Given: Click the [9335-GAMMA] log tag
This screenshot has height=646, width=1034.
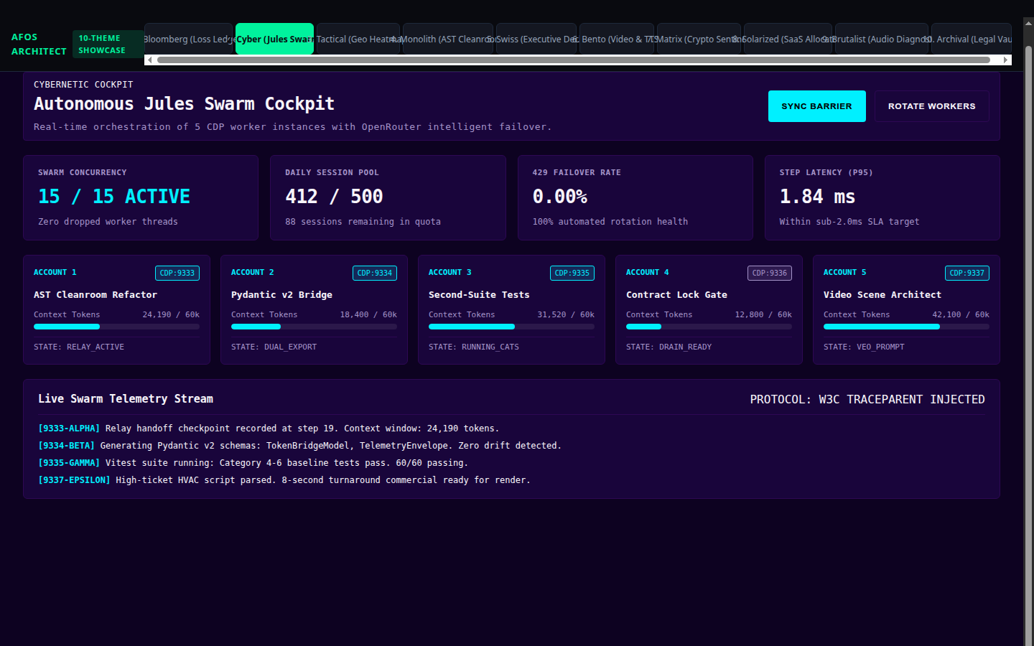Looking at the screenshot, I should [69, 463].
